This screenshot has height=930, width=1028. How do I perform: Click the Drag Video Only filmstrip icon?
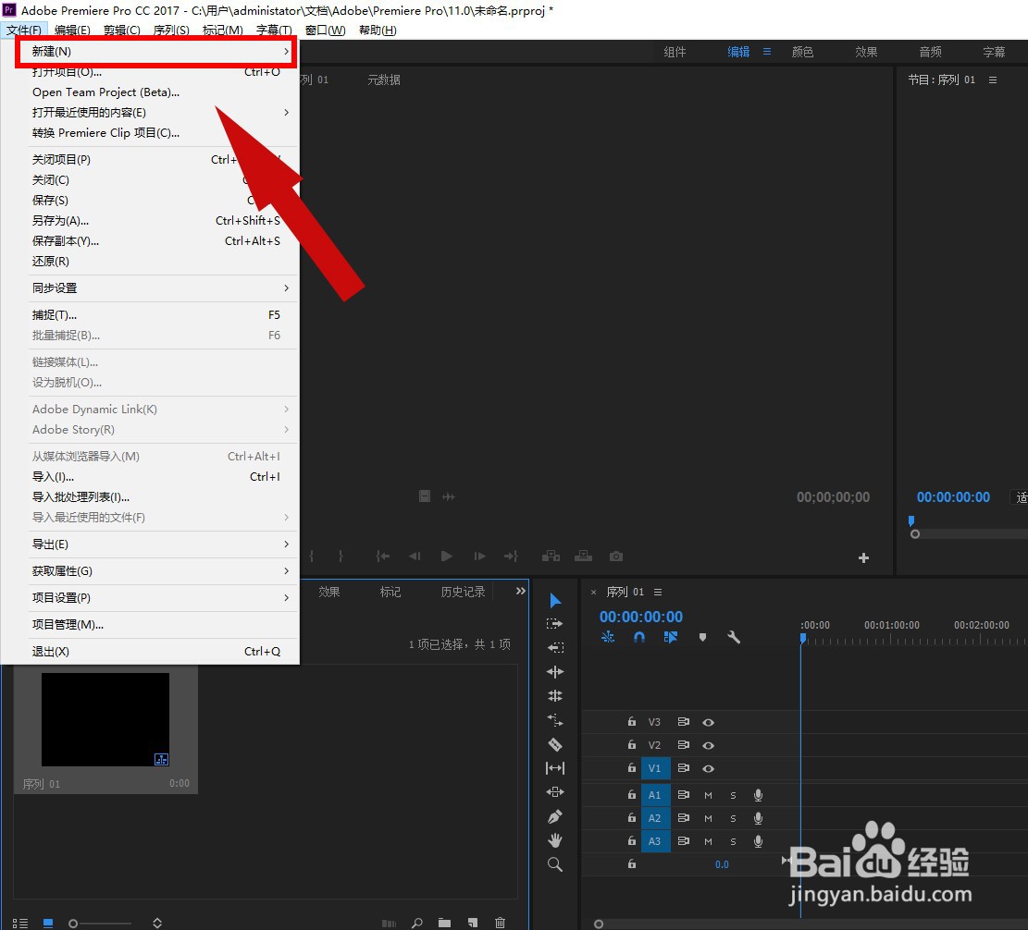[x=425, y=496]
